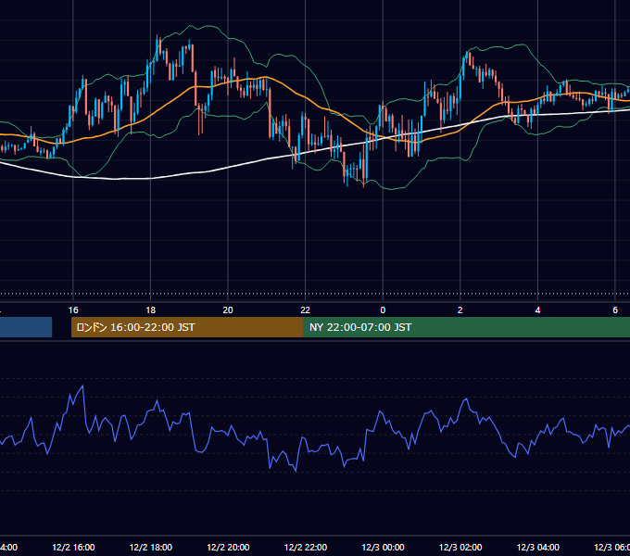Click the 22 hour axis label
Image resolution: width=630 pixels, height=556 pixels.
[306, 310]
